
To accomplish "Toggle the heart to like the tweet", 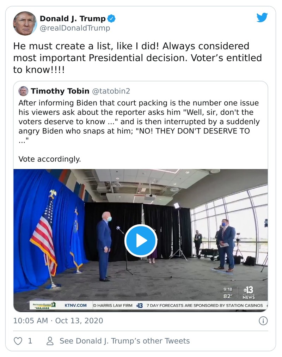I will pyautogui.click(x=17, y=341).
